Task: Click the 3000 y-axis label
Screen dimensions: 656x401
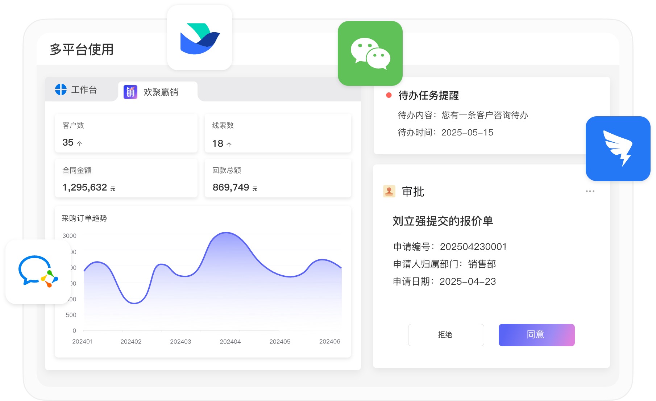Action: pos(69,236)
